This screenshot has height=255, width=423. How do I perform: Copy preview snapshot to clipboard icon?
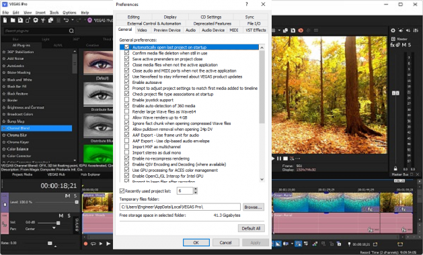[x=285, y=30]
